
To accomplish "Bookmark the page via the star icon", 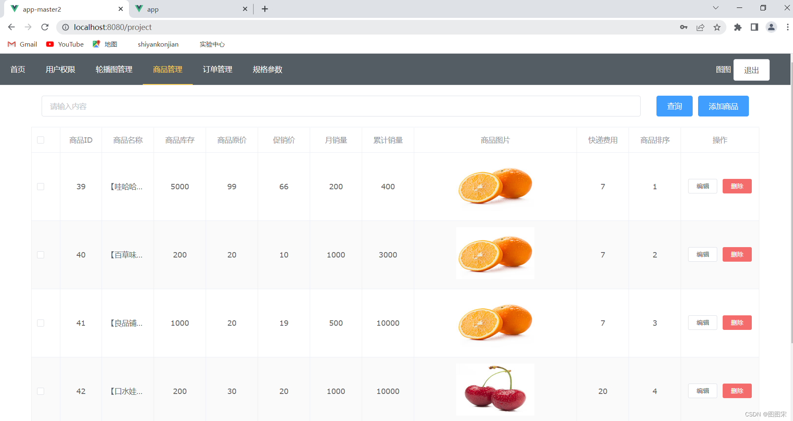I will [717, 27].
